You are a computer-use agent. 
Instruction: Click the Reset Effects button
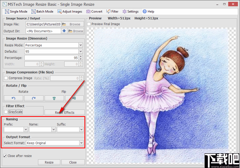pyautogui.click(x=65, y=112)
